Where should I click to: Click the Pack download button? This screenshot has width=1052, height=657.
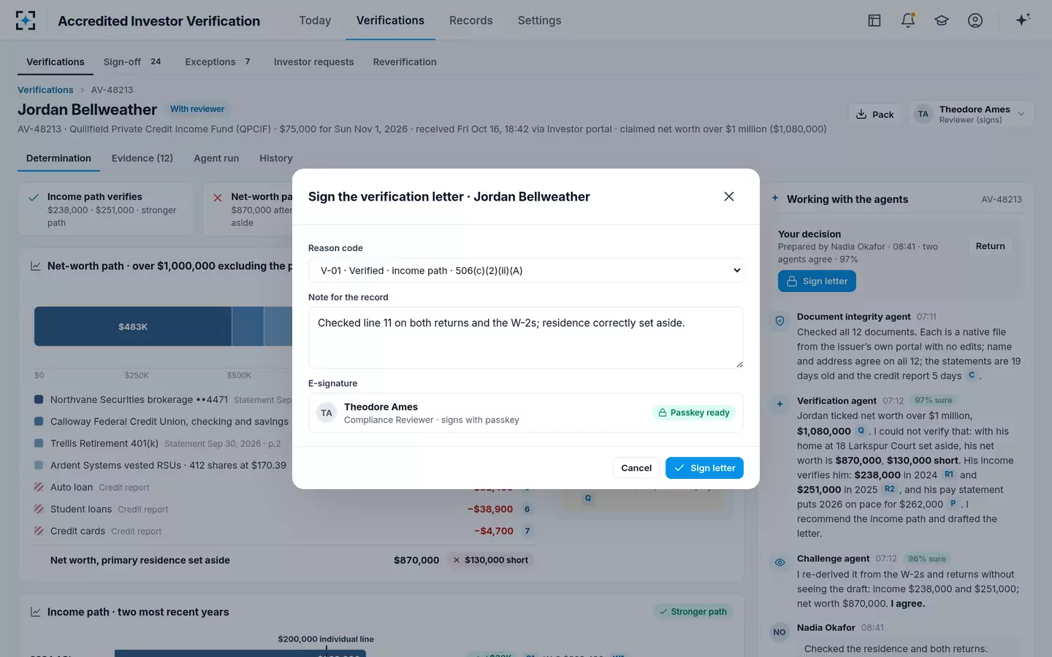tap(875, 114)
